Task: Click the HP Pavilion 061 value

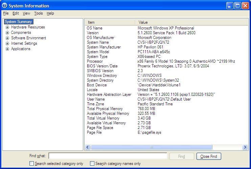Action: point(151,47)
